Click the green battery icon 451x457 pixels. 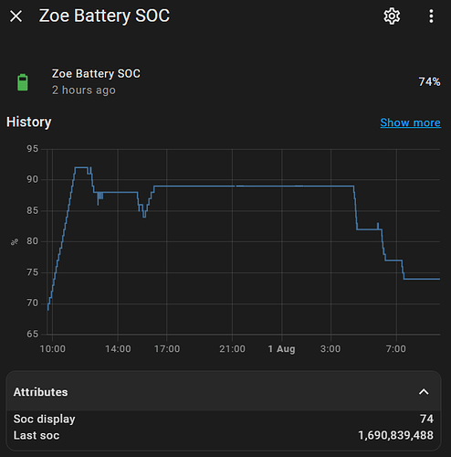(x=23, y=82)
